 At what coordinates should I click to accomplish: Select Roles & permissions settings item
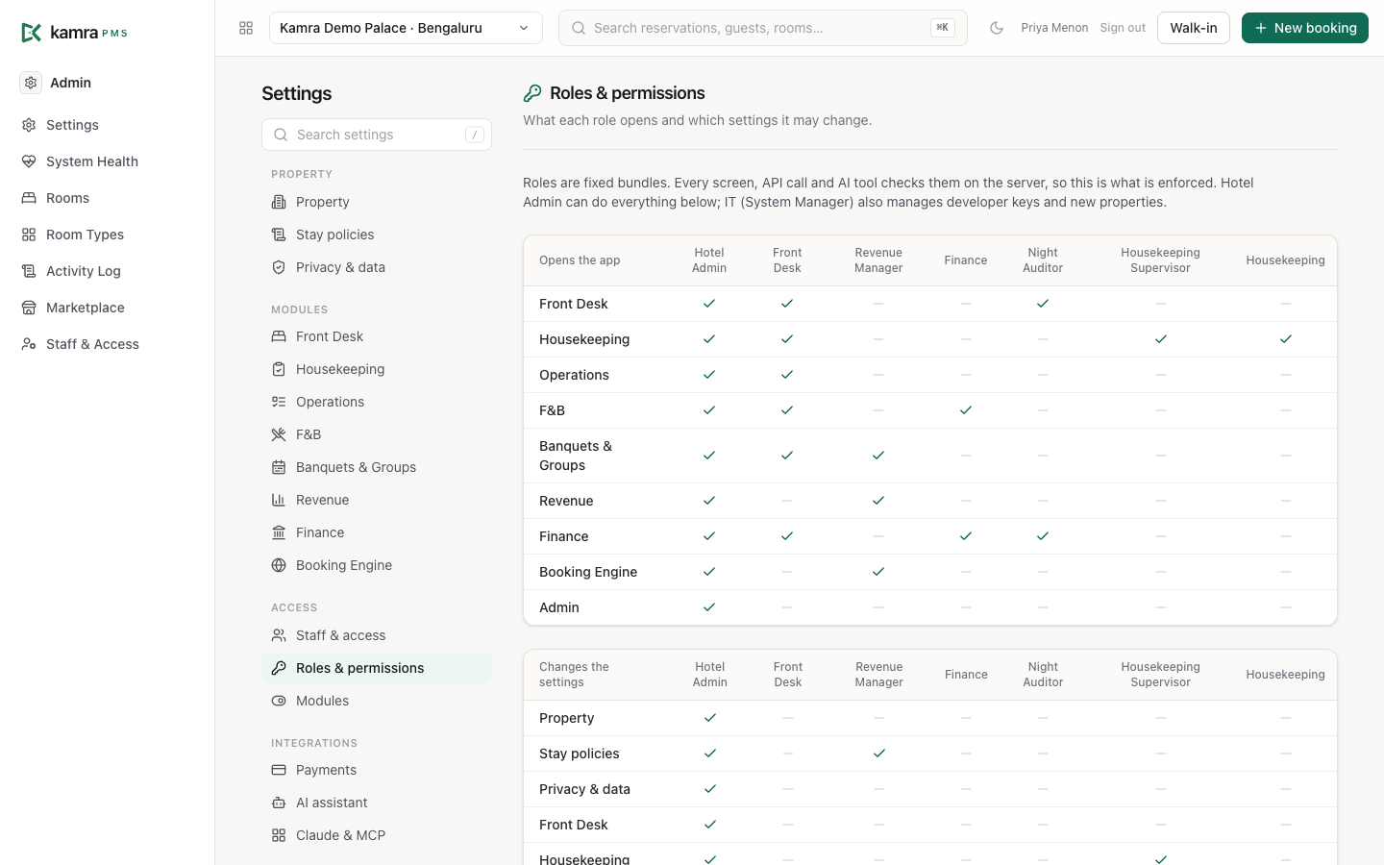click(x=377, y=668)
